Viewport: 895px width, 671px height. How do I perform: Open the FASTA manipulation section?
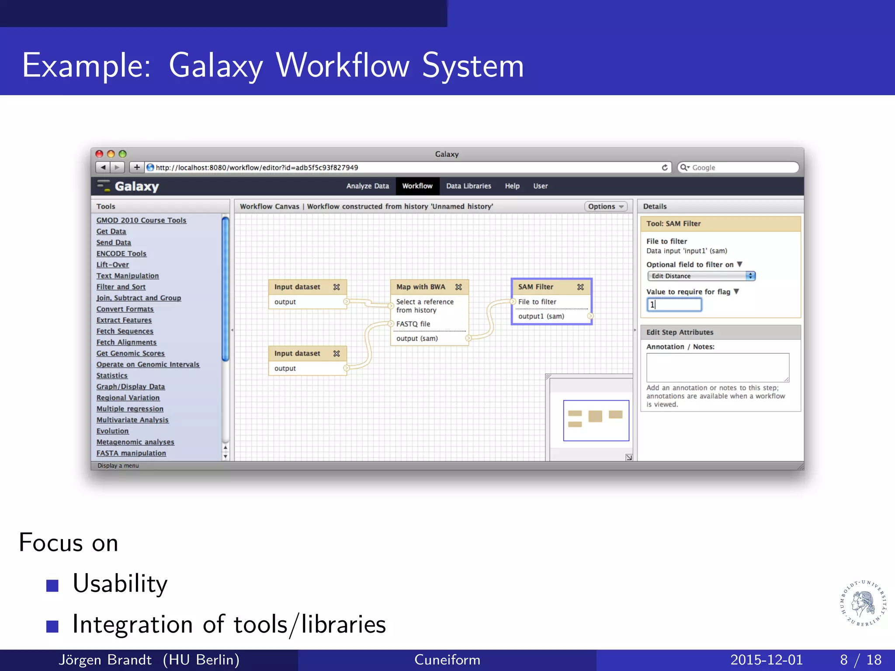pos(131,453)
